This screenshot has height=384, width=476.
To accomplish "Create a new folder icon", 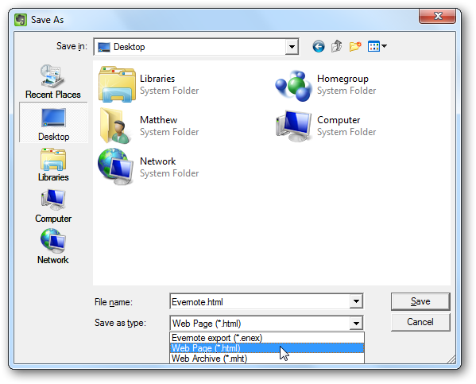I will [355, 46].
